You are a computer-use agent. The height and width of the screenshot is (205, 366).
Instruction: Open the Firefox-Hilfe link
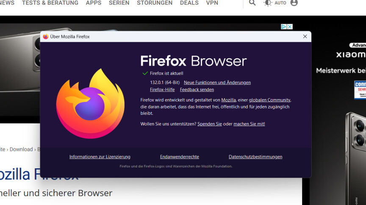[x=162, y=89]
